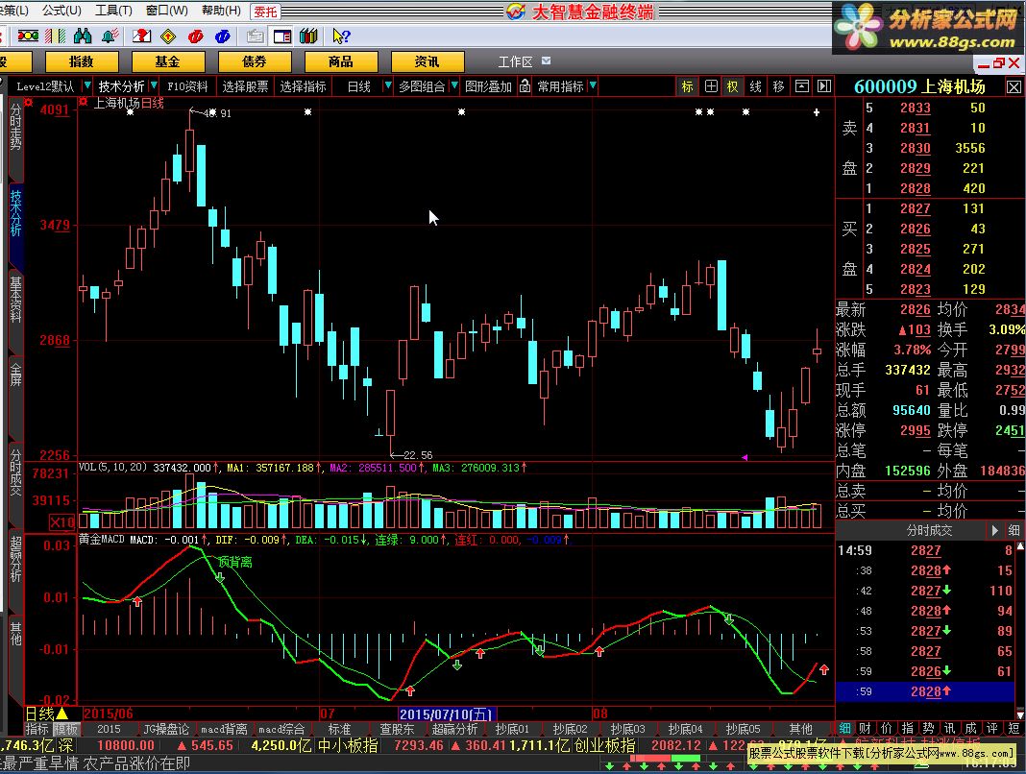This screenshot has width=1026, height=774.
Task: Click the arrow question-mark help icon
Action: [x=341, y=36]
